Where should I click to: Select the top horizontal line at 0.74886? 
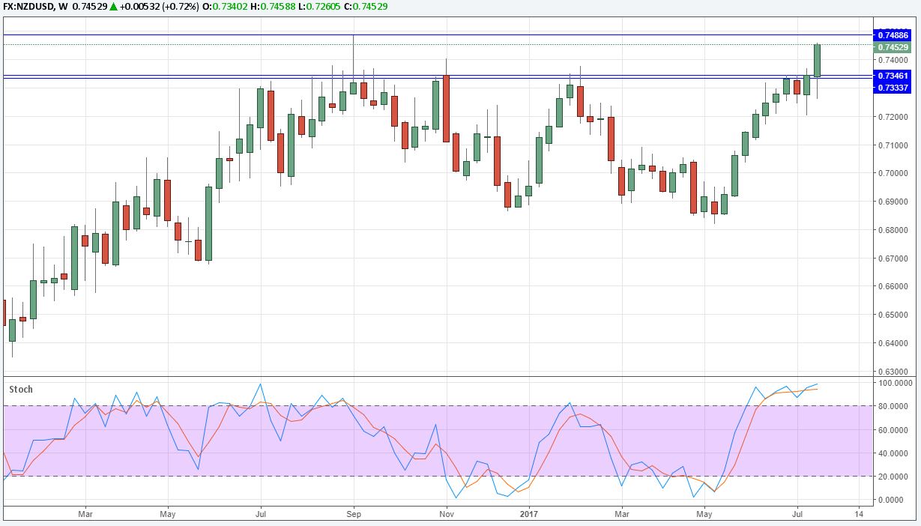[x=437, y=35]
